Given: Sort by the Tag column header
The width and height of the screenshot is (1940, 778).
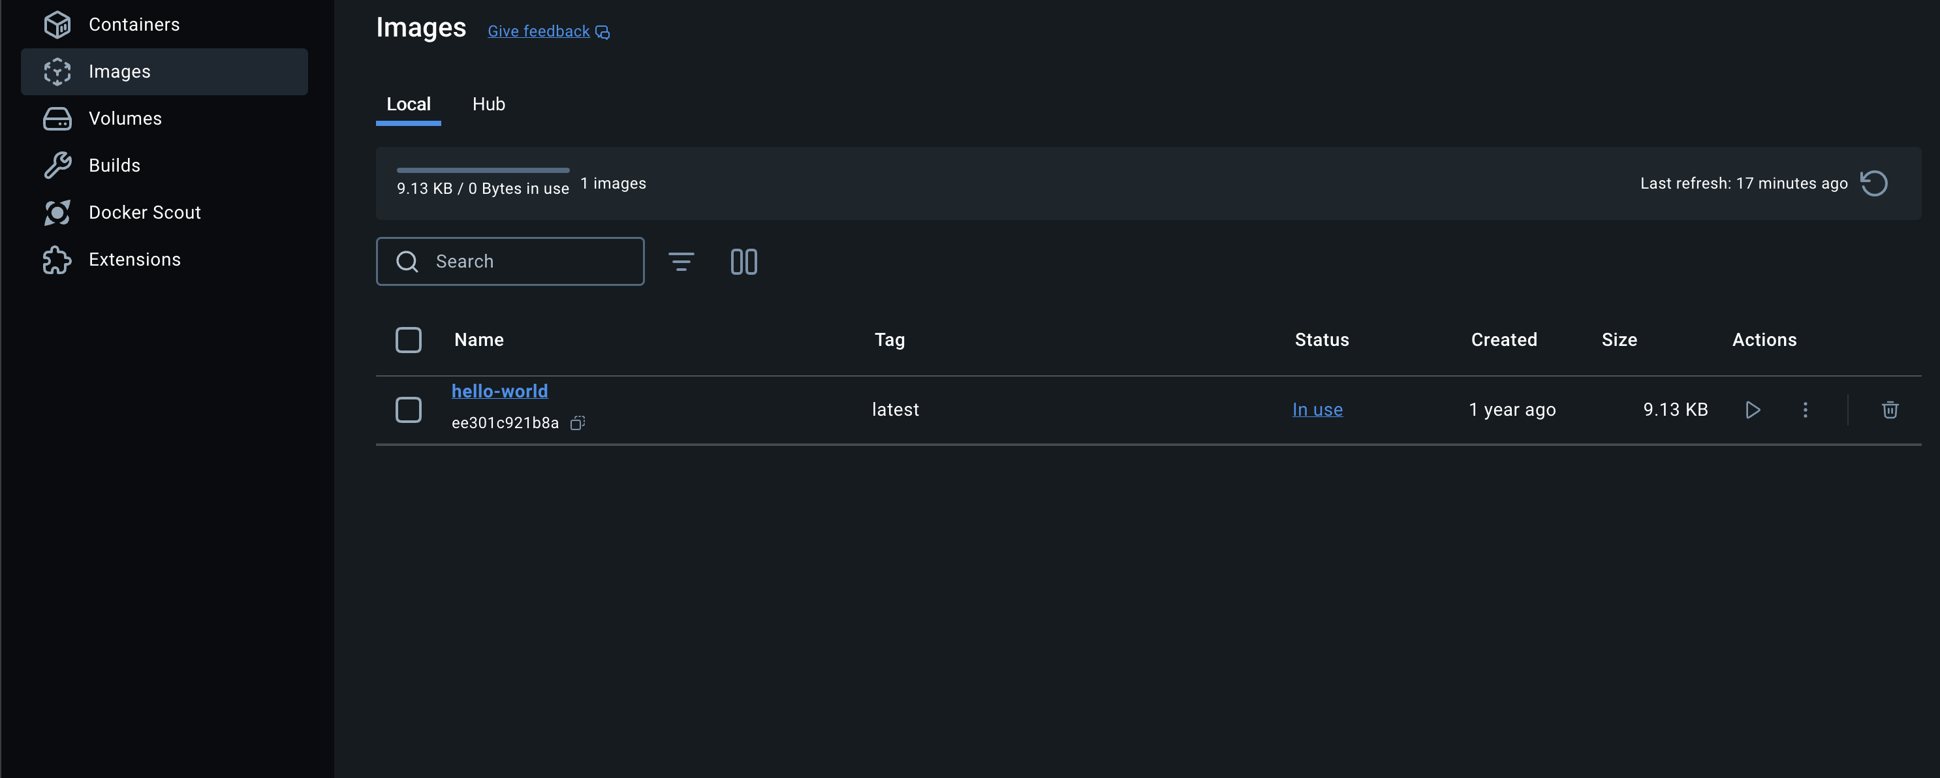Looking at the screenshot, I should [890, 339].
